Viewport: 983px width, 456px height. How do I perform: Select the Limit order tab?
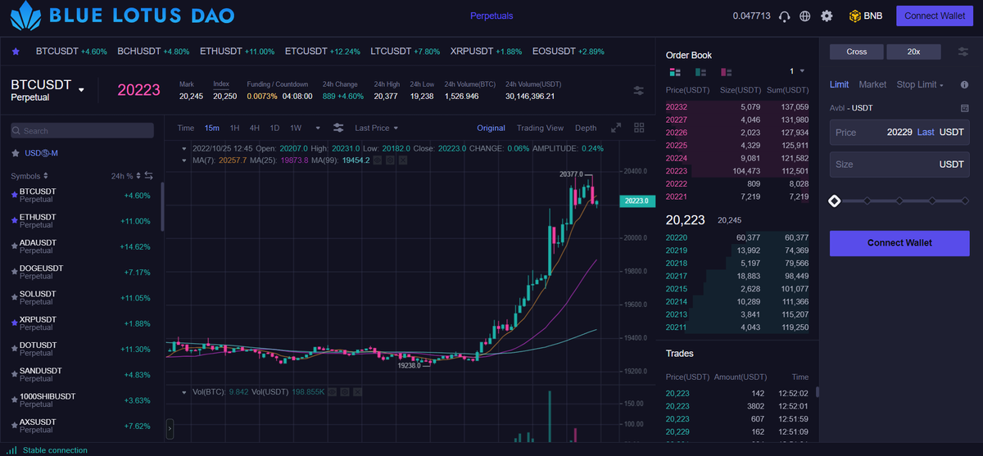coord(840,84)
